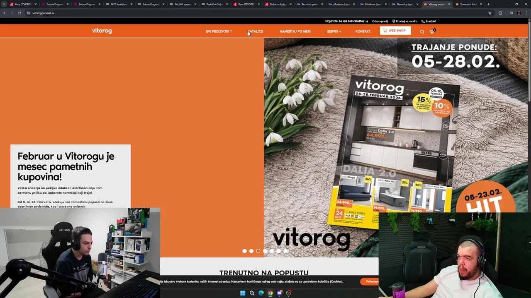
Task: Click the vitorog logo in the header
Action: (x=102, y=31)
